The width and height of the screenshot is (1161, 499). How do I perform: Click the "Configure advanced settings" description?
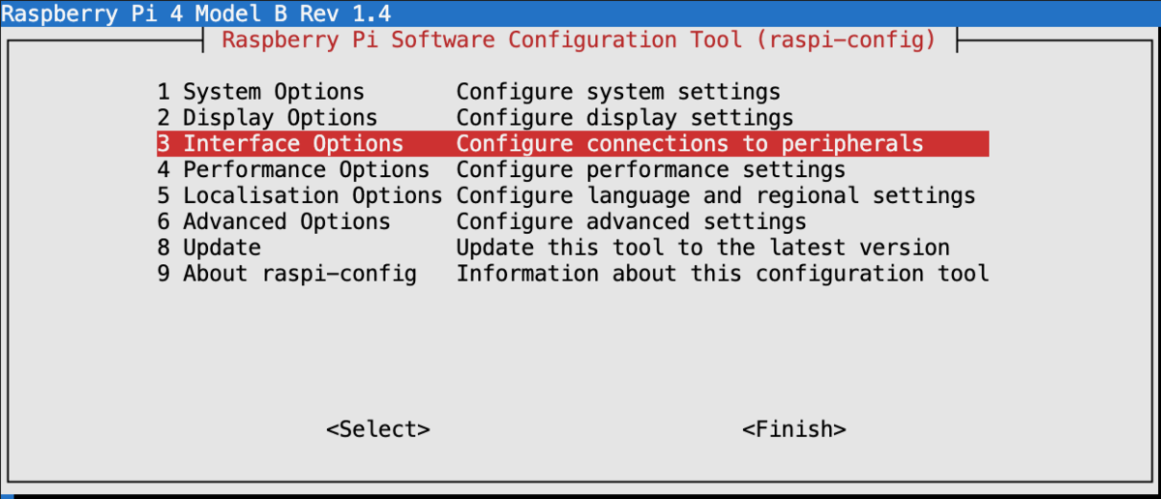click(x=632, y=221)
